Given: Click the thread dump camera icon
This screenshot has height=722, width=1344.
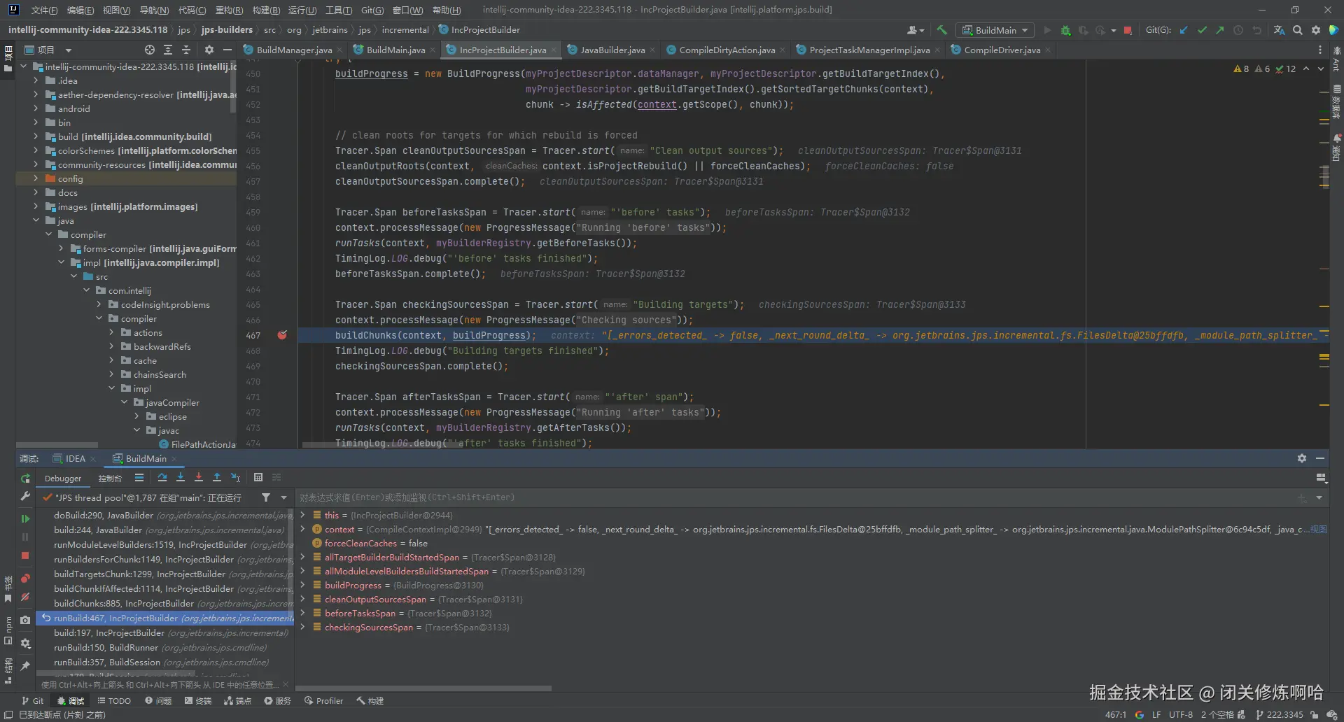Looking at the screenshot, I should (x=25, y=620).
